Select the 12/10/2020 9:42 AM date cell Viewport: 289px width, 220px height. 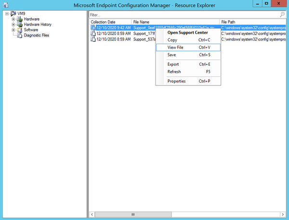click(x=114, y=28)
